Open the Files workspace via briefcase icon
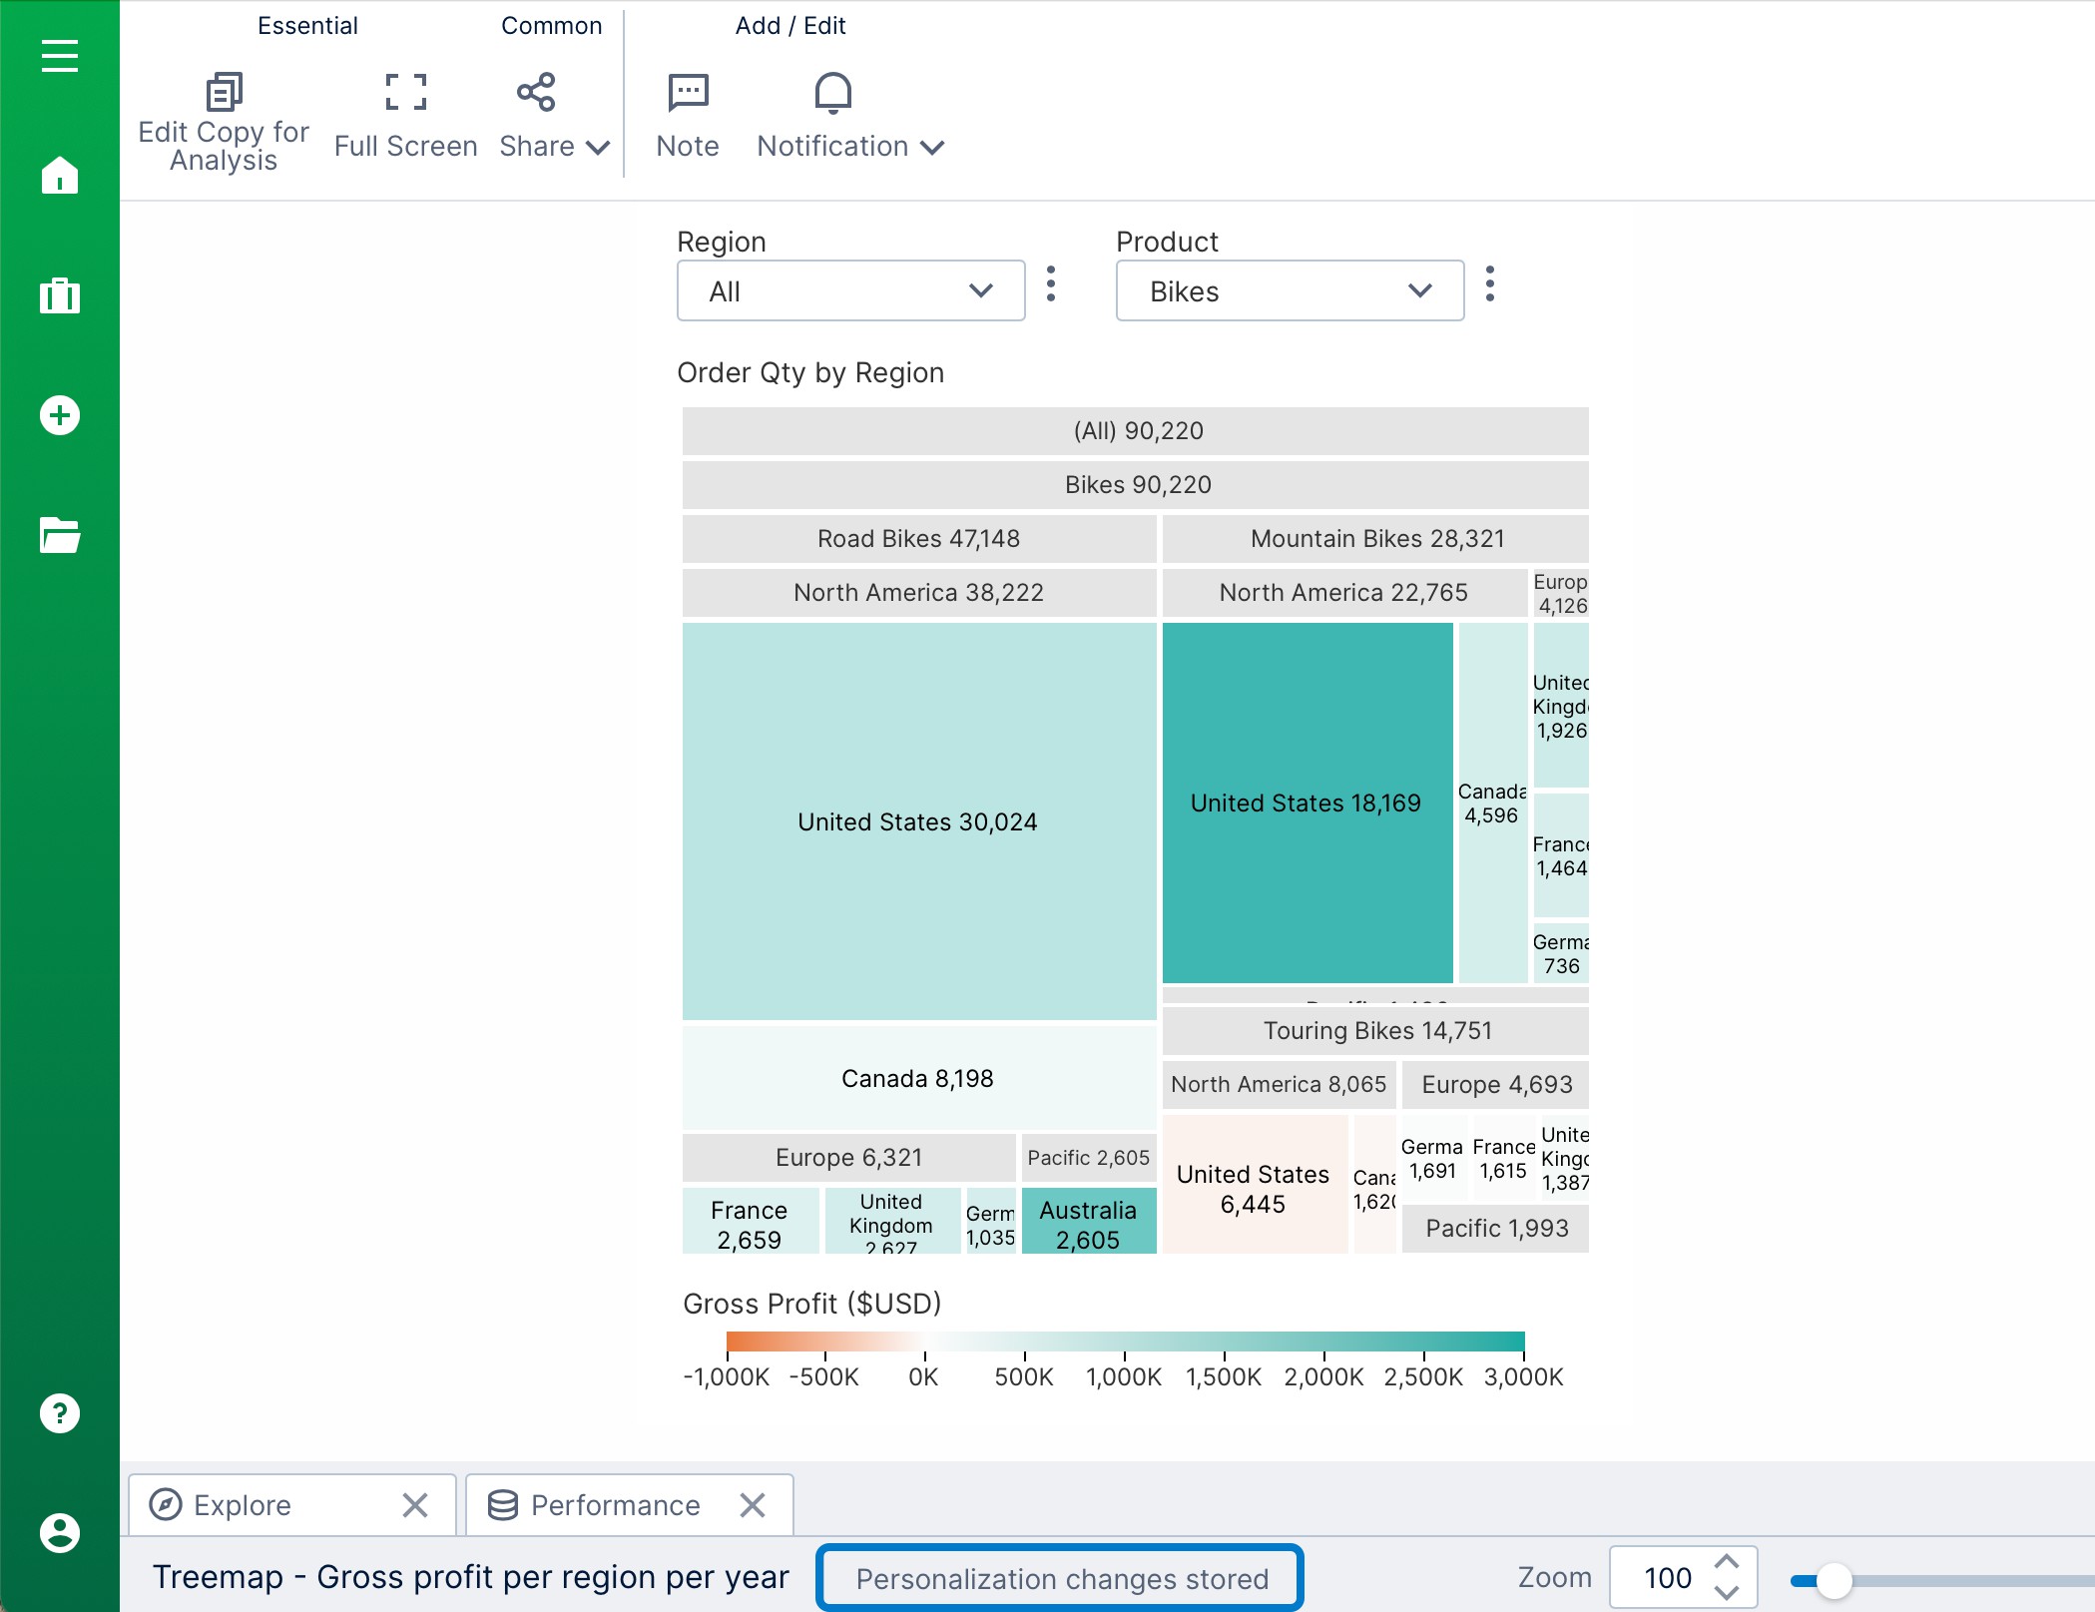This screenshot has width=2095, height=1612. pyautogui.click(x=59, y=295)
